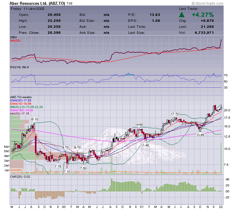Click the ABZ.TO weekly chart label
The height and width of the screenshot is (210, 233).
coord(21,97)
